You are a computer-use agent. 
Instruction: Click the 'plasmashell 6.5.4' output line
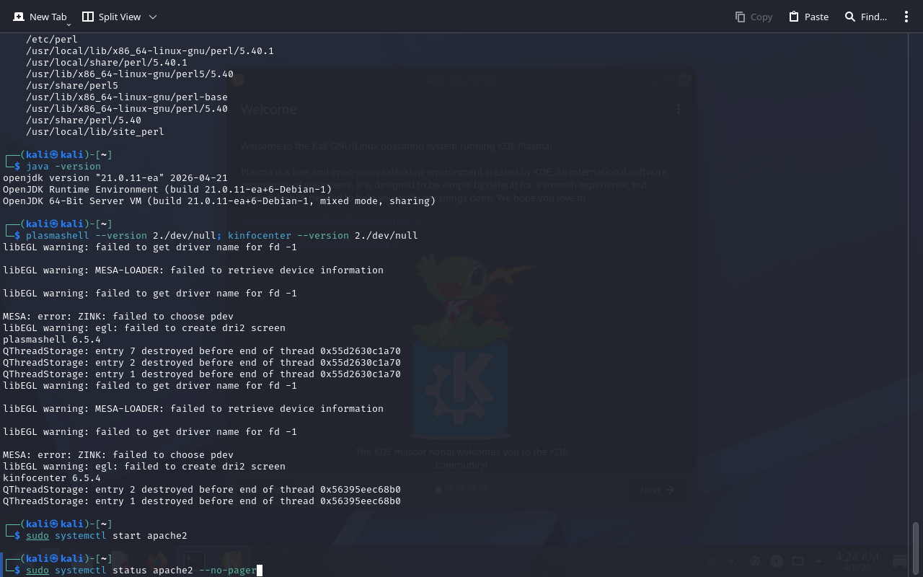point(52,340)
